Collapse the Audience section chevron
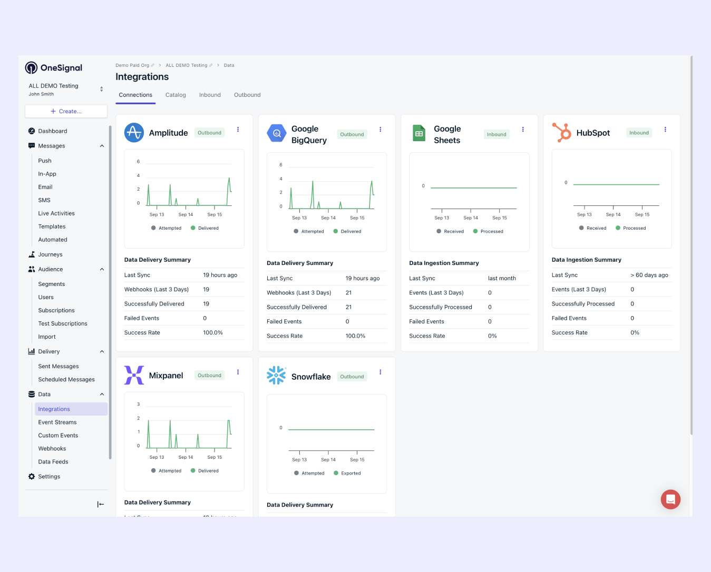This screenshot has height=572, width=711. tap(102, 269)
